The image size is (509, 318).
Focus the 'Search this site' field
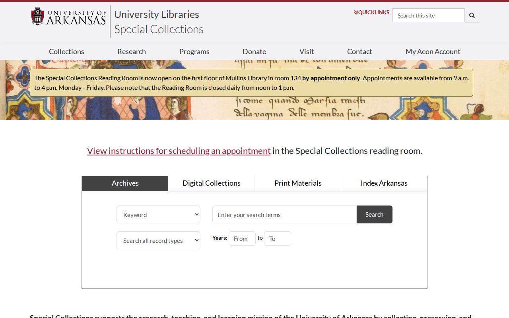[429, 16]
